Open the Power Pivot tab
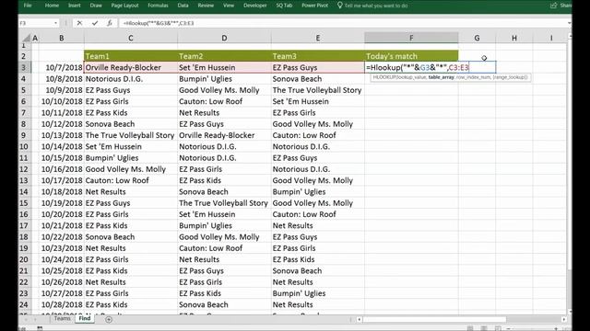590x331 pixels. (314, 6)
